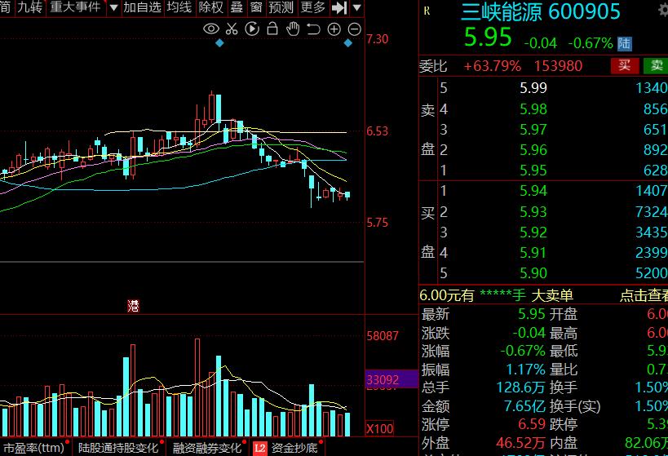This screenshot has width=668, height=456.
Task: Open the dropdown arrow after skip-to-end icon
Action: click(358, 8)
